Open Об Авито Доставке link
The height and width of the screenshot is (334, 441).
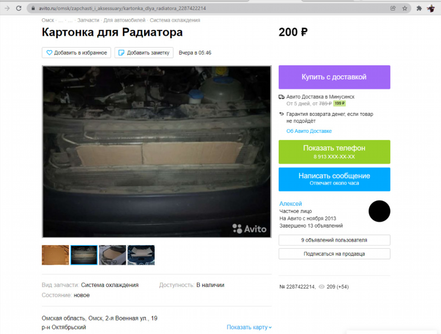[309, 131]
